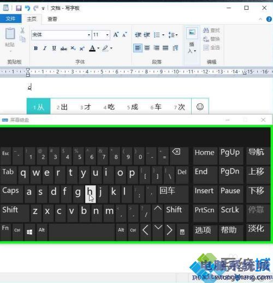Copy selection with the copy icon
Screen dimensions: 273x283
click(22, 39)
